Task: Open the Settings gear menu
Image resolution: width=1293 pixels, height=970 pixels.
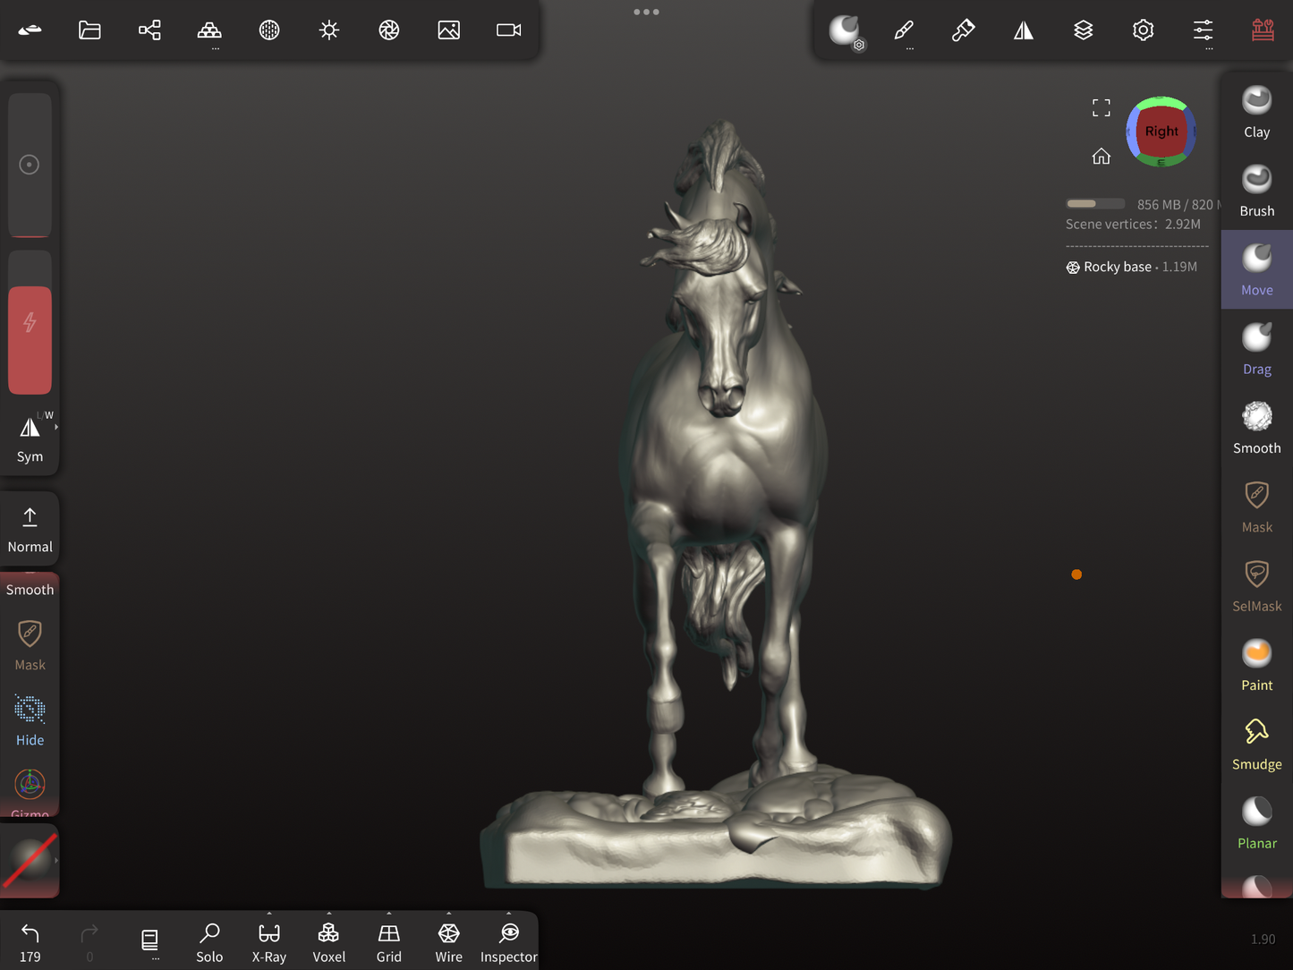Action: coord(1143,30)
